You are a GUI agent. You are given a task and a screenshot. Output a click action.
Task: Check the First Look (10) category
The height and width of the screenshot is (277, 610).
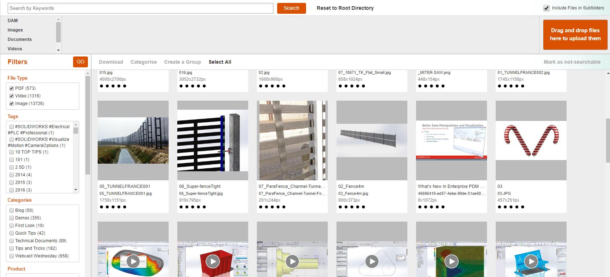pos(12,226)
